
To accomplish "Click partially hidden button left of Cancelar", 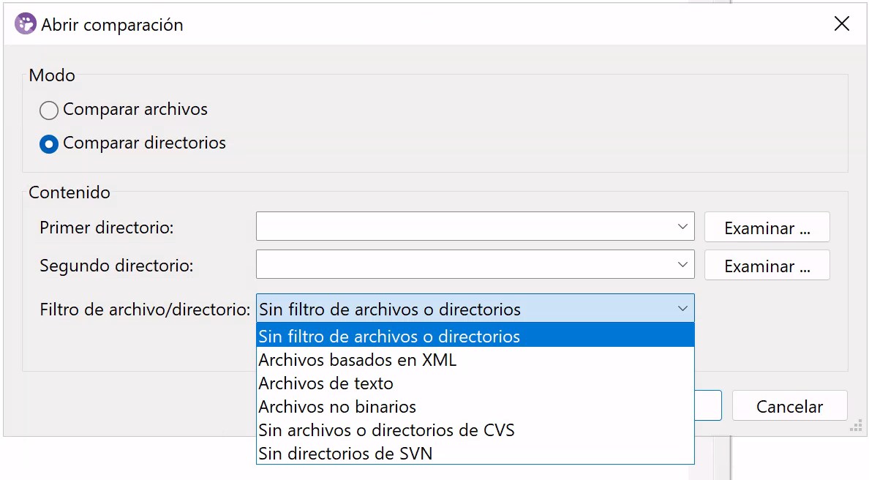I will tap(708, 406).
